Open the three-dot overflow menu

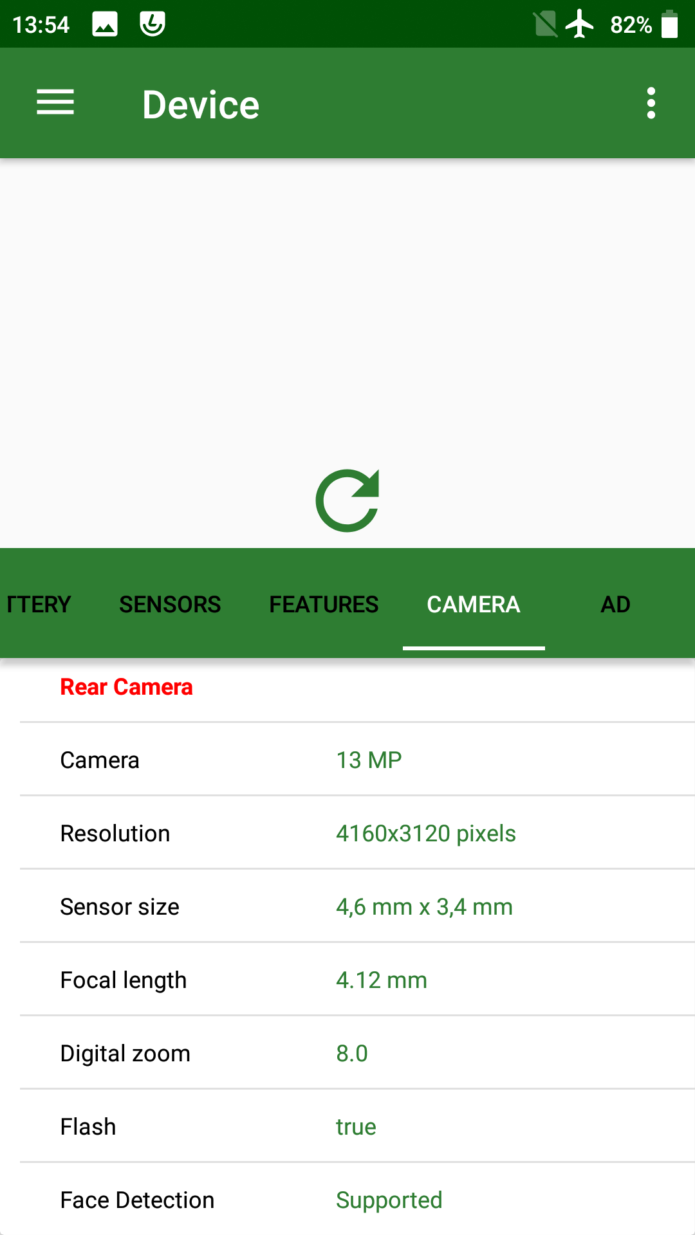pos(651,103)
